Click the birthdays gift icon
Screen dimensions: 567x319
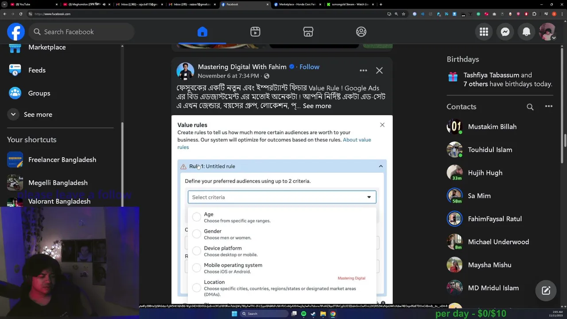pyautogui.click(x=453, y=77)
